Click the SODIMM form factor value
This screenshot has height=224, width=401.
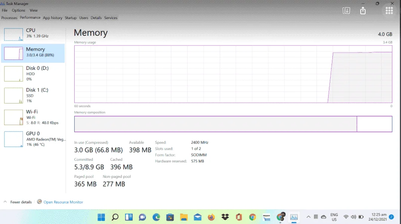pos(199,155)
